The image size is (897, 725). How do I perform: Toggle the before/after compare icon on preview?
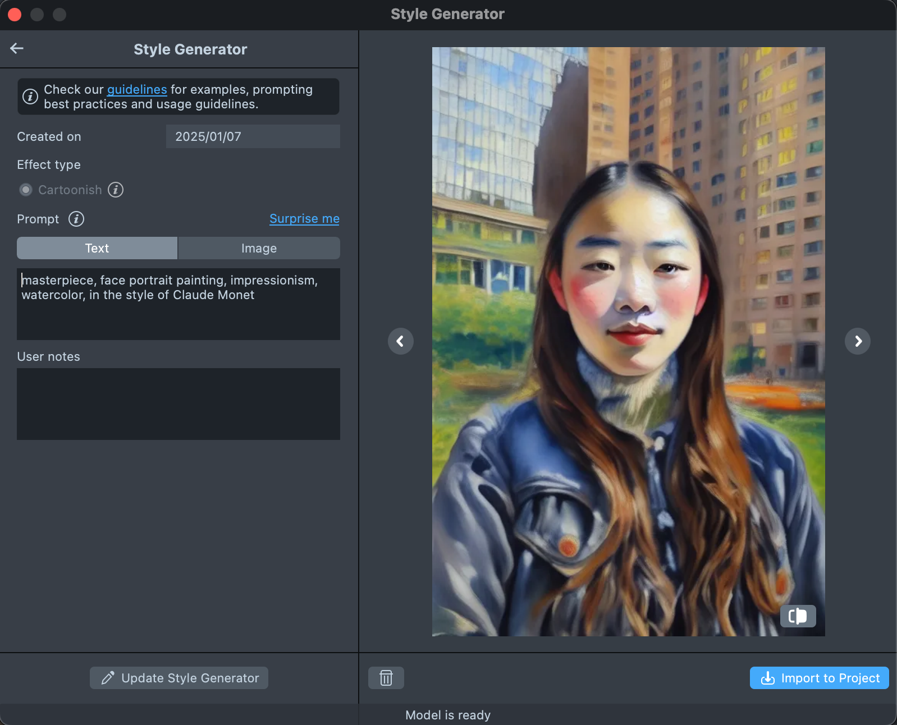[x=798, y=616]
